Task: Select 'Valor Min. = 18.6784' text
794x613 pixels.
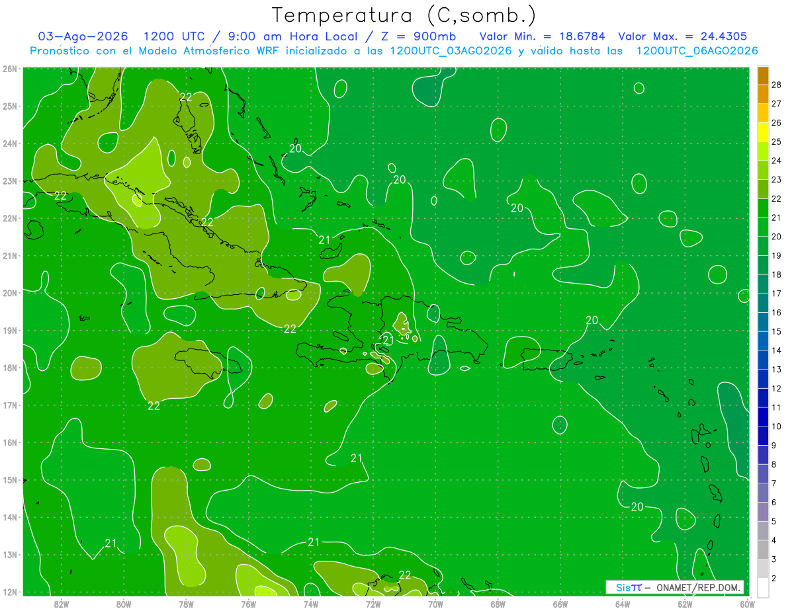Action: click(x=542, y=36)
